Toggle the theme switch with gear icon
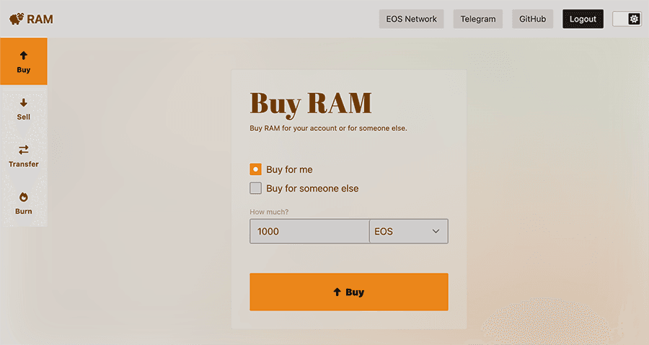This screenshot has width=649, height=345. click(626, 19)
